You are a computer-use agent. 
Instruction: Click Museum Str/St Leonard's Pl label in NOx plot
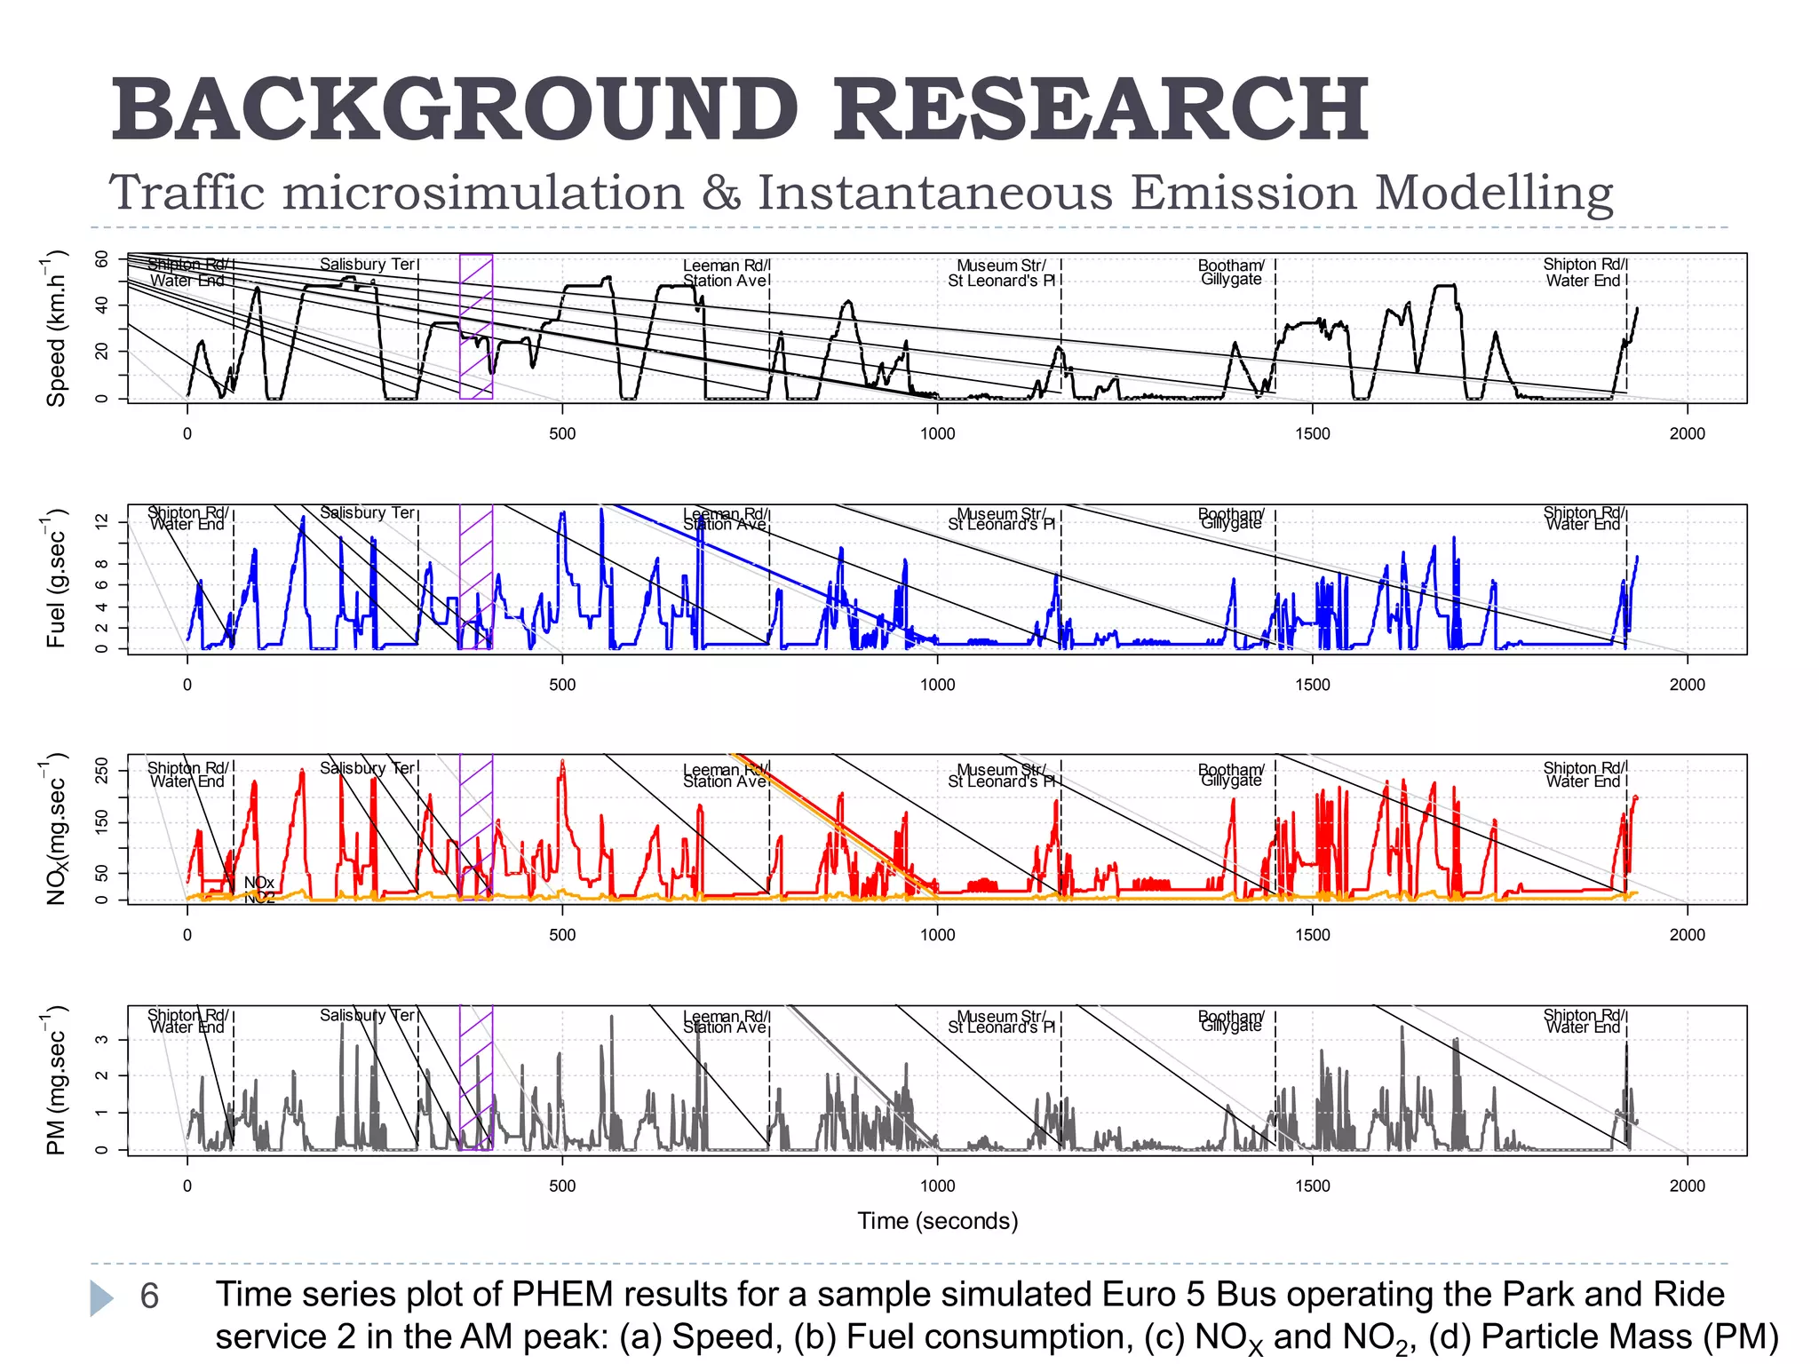(x=1002, y=775)
